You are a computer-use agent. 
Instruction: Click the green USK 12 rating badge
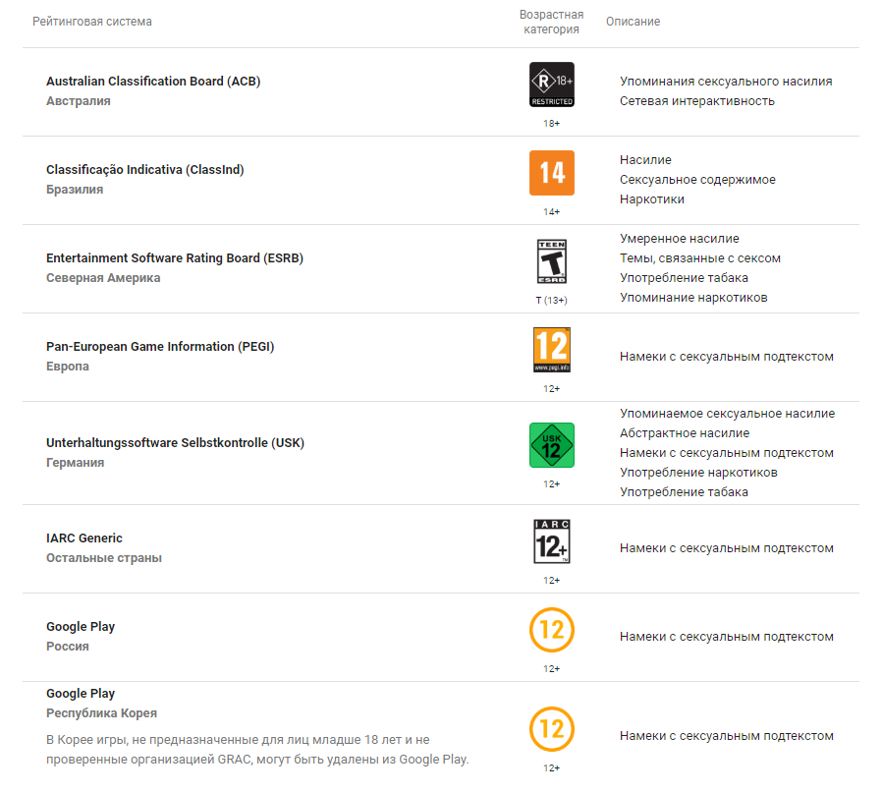click(551, 445)
